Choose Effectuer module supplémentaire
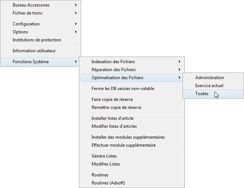The image size is (244, 188). tap(132, 145)
